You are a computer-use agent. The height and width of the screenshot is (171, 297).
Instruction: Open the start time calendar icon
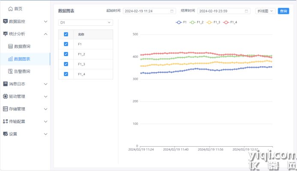172,11
